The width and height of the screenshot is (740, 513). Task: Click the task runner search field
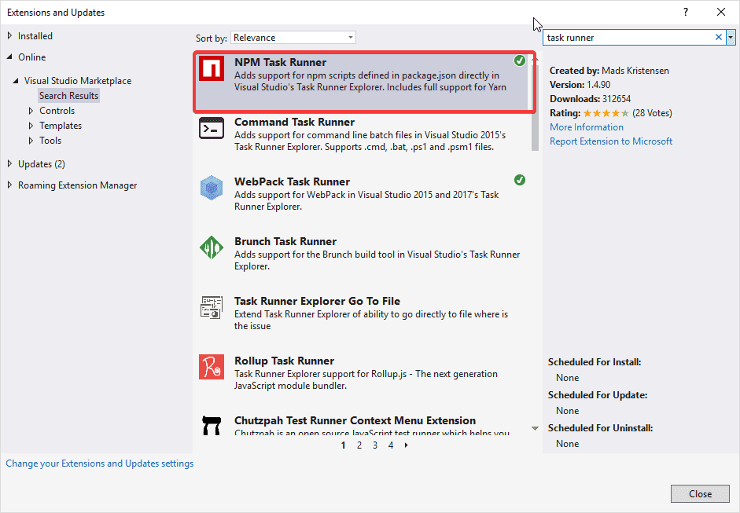pyautogui.click(x=628, y=37)
